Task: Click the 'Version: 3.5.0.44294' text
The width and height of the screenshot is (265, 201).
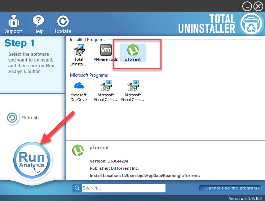Action: [x=109, y=161]
